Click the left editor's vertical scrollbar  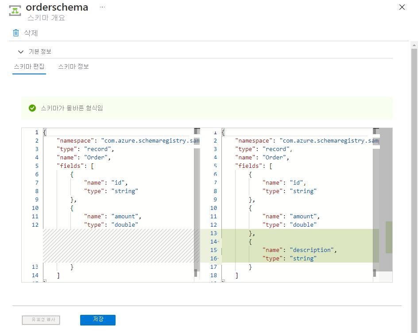[197, 199]
